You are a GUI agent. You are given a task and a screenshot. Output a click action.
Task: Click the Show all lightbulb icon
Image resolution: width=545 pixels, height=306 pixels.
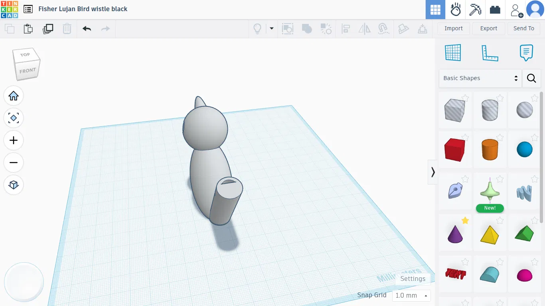click(258, 29)
